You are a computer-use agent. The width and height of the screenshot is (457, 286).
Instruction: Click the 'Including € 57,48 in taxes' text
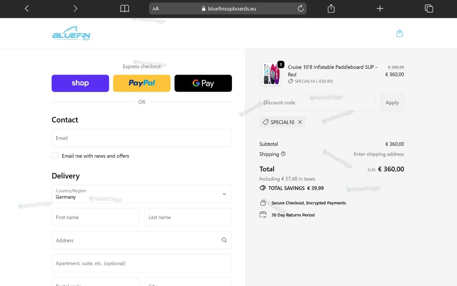coord(287,179)
